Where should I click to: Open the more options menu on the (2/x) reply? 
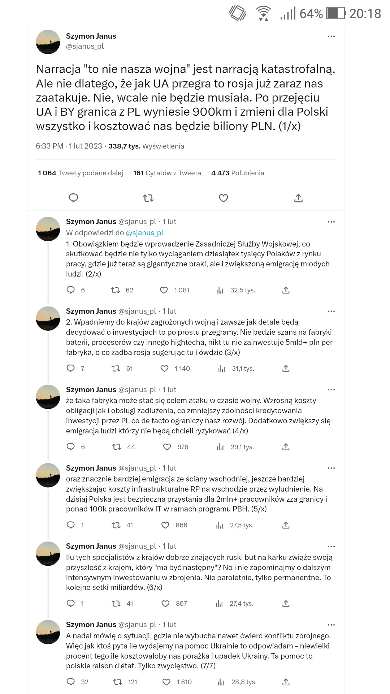331,222
